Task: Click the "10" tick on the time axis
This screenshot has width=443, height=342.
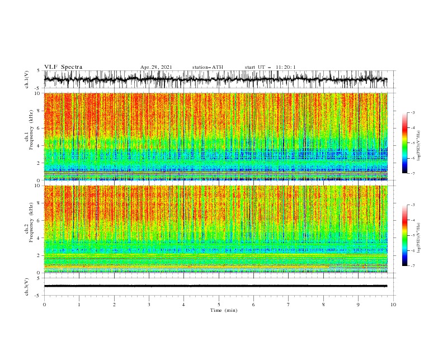Action: (x=393, y=305)
